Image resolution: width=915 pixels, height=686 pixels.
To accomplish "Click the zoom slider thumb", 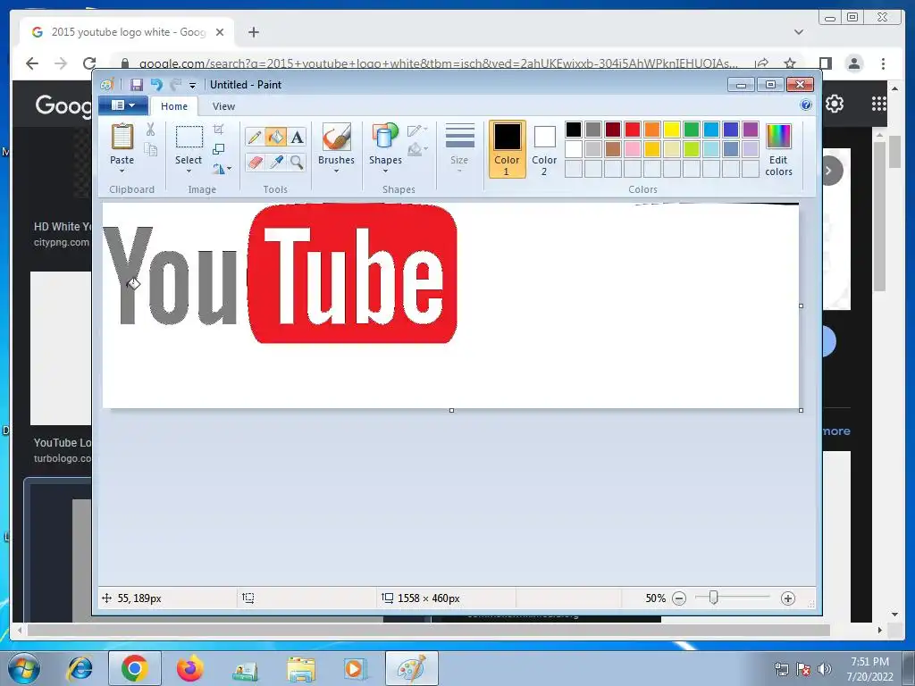I will point(713,598).
